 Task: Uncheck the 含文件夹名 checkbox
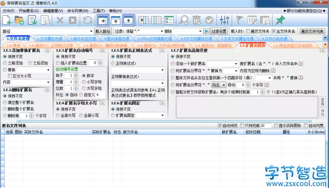coord(273,31)
